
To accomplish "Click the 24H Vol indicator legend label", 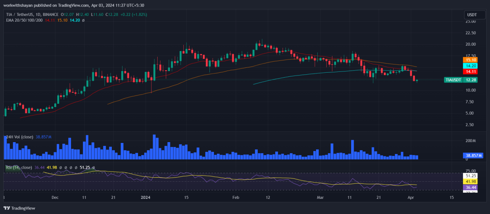I will [x=20, y=138].
